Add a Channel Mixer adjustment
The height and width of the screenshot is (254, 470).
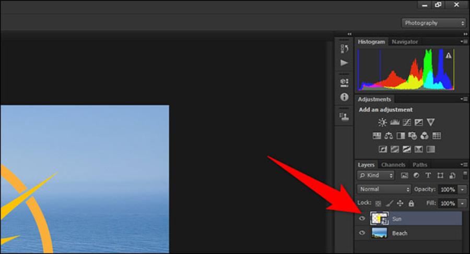pyautogui.click(x=425, y=136)
